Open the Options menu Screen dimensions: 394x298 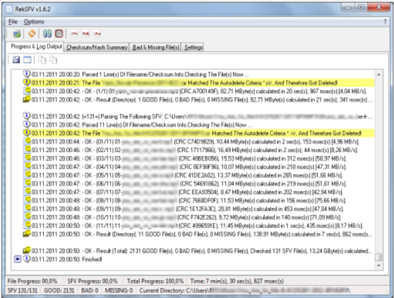pyautogui.click(x=34, y=22)
